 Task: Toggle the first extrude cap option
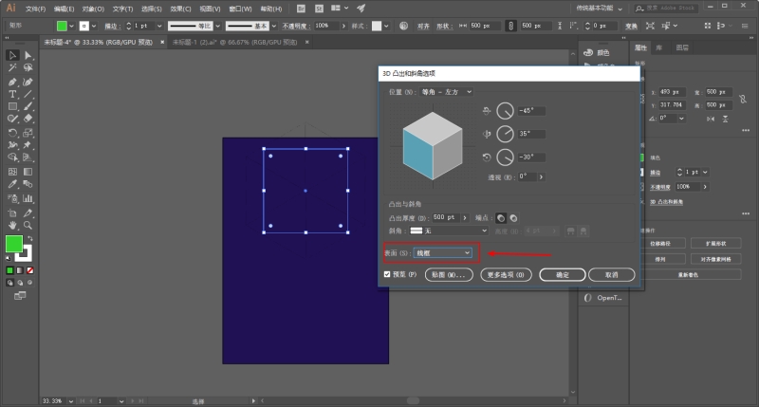501,218
